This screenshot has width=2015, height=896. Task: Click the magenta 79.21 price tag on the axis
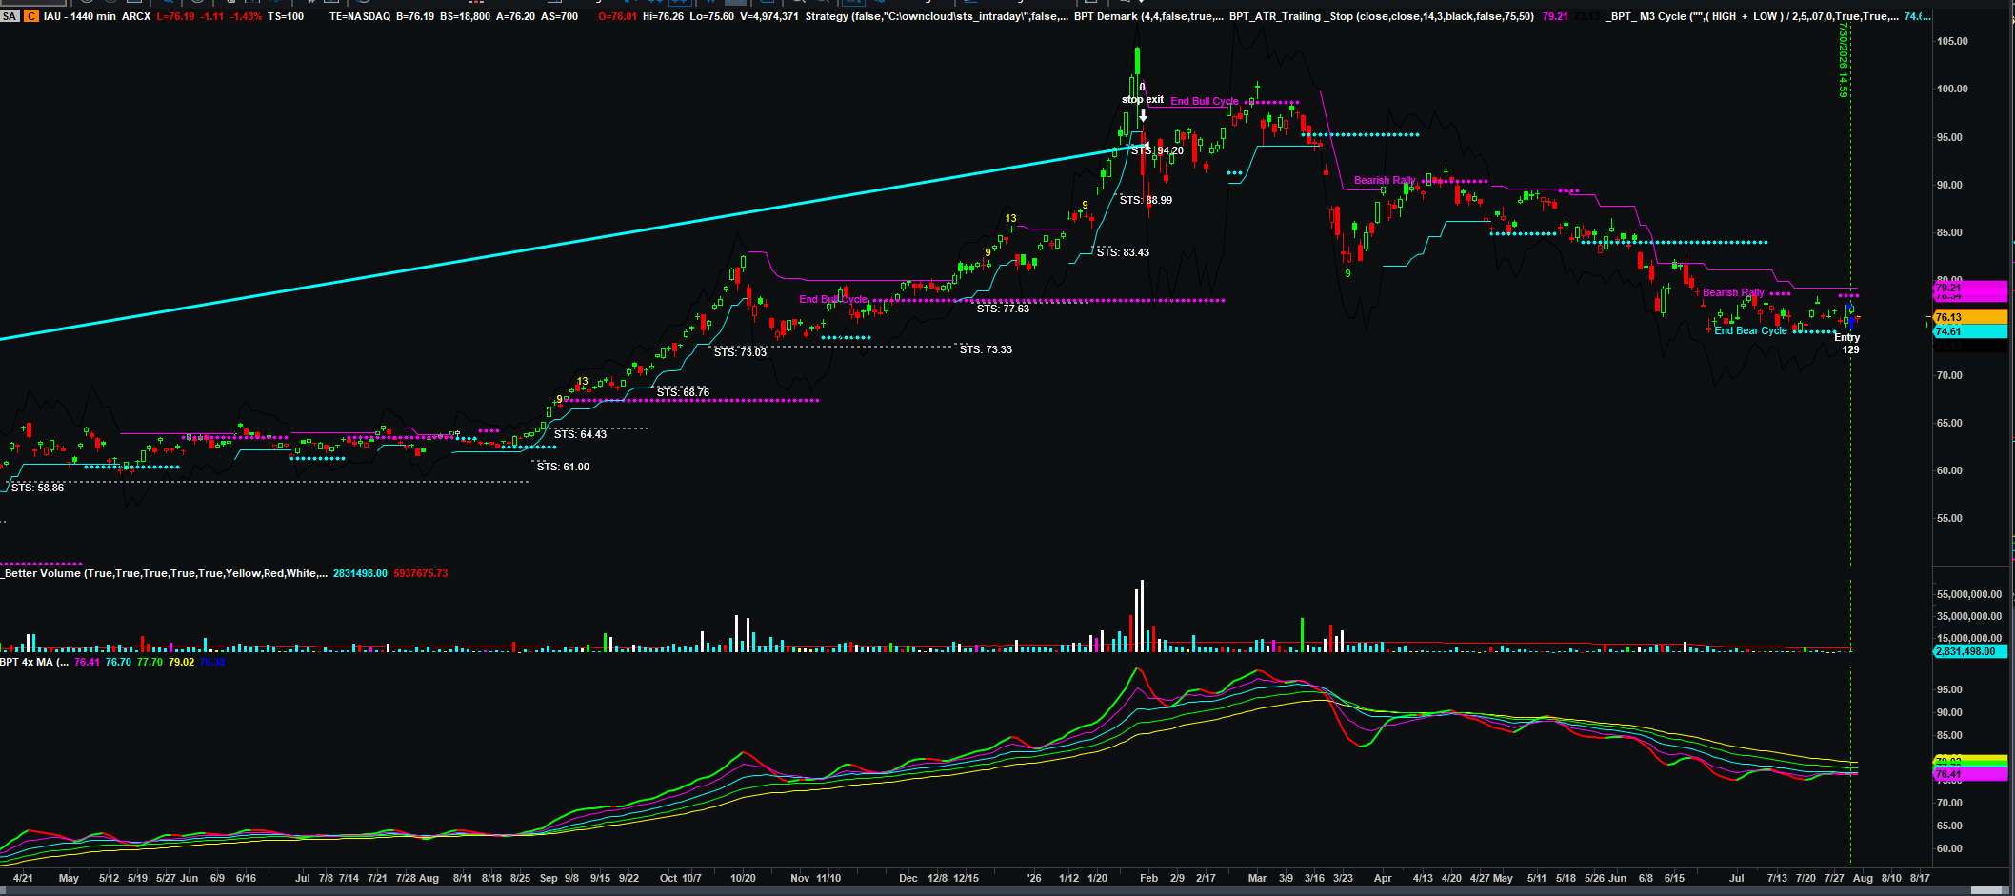[x=1970, y=288]
